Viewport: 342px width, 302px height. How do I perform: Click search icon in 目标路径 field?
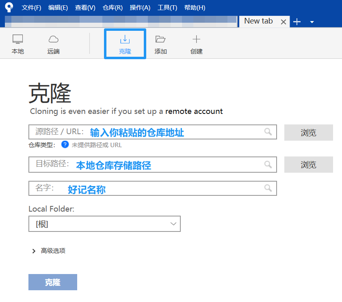pyautogui.click(x=268, y=165)
